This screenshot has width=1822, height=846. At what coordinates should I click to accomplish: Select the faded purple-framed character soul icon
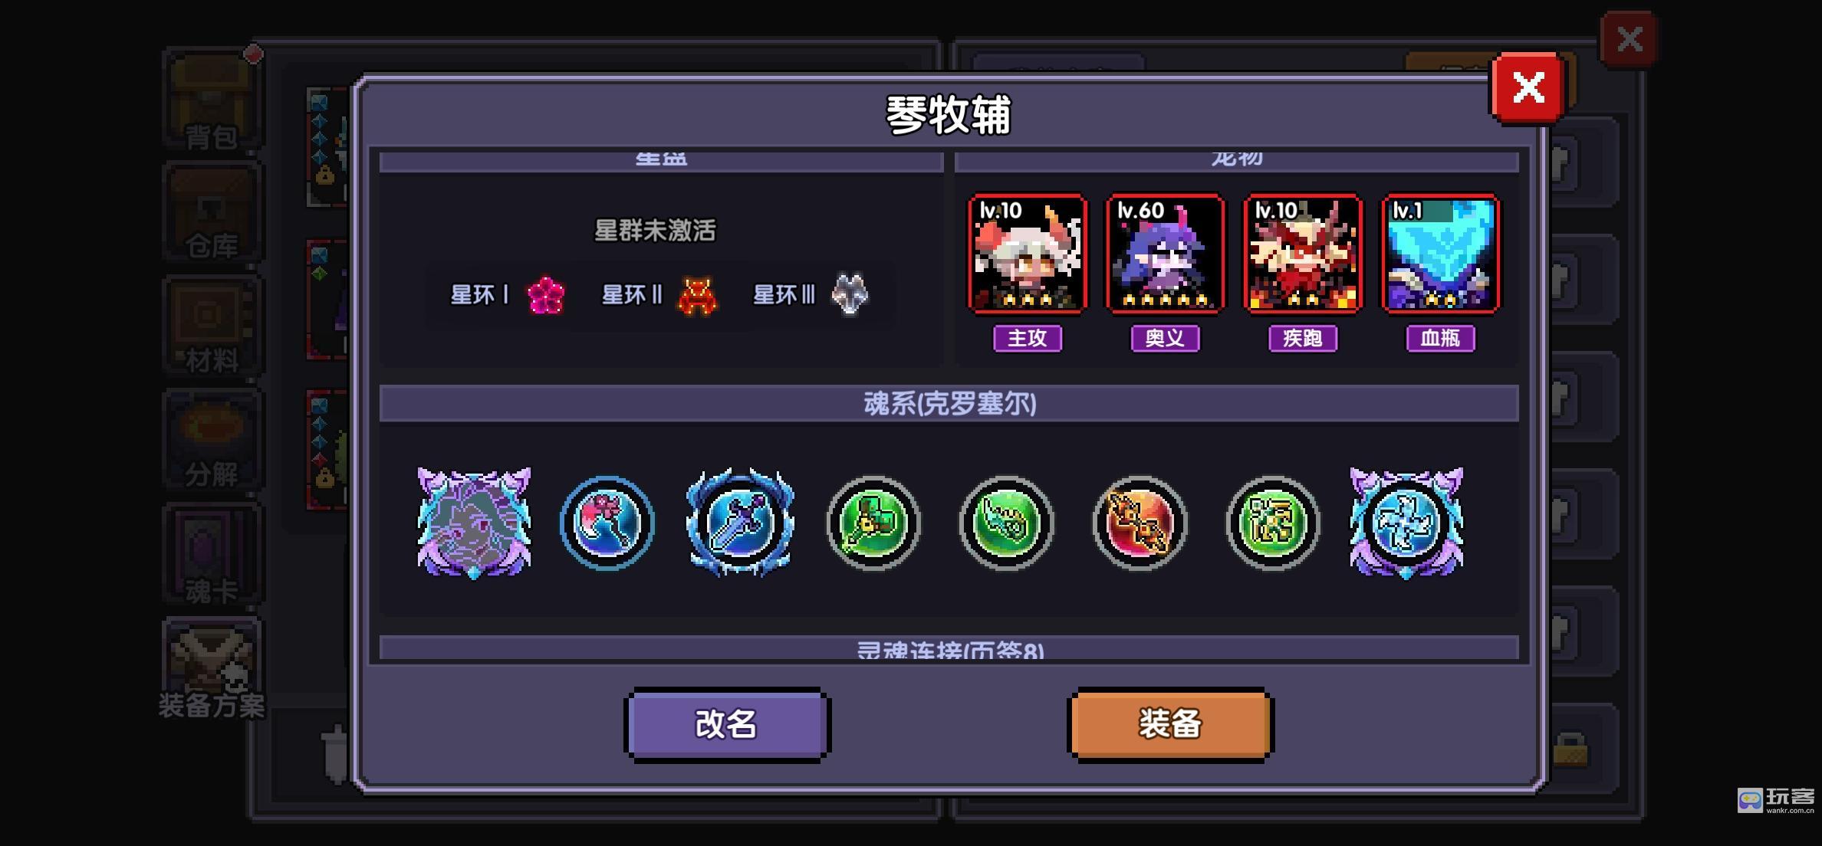pyautogui.click(x=474, y=523)
